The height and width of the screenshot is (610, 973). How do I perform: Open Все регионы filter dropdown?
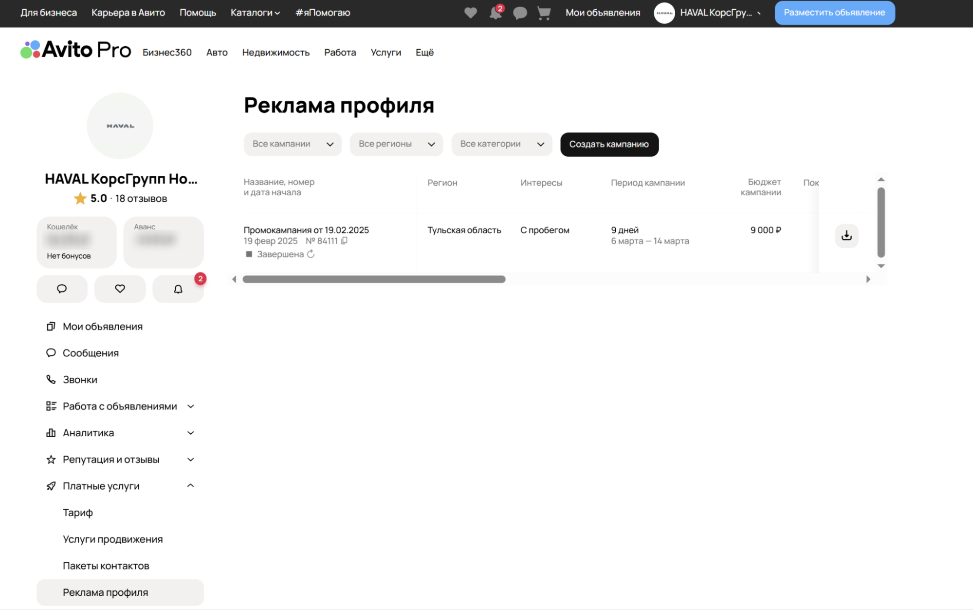(x=396, y=144)
